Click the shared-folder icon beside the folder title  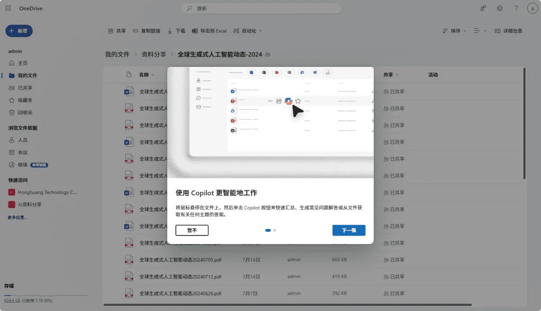point(267,54)
